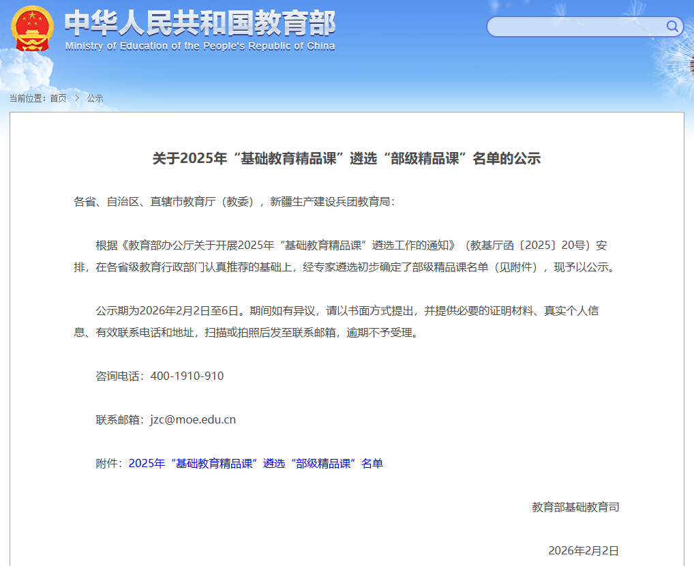Click the English Ministry of Education subtitle

[x=200, y=46]
